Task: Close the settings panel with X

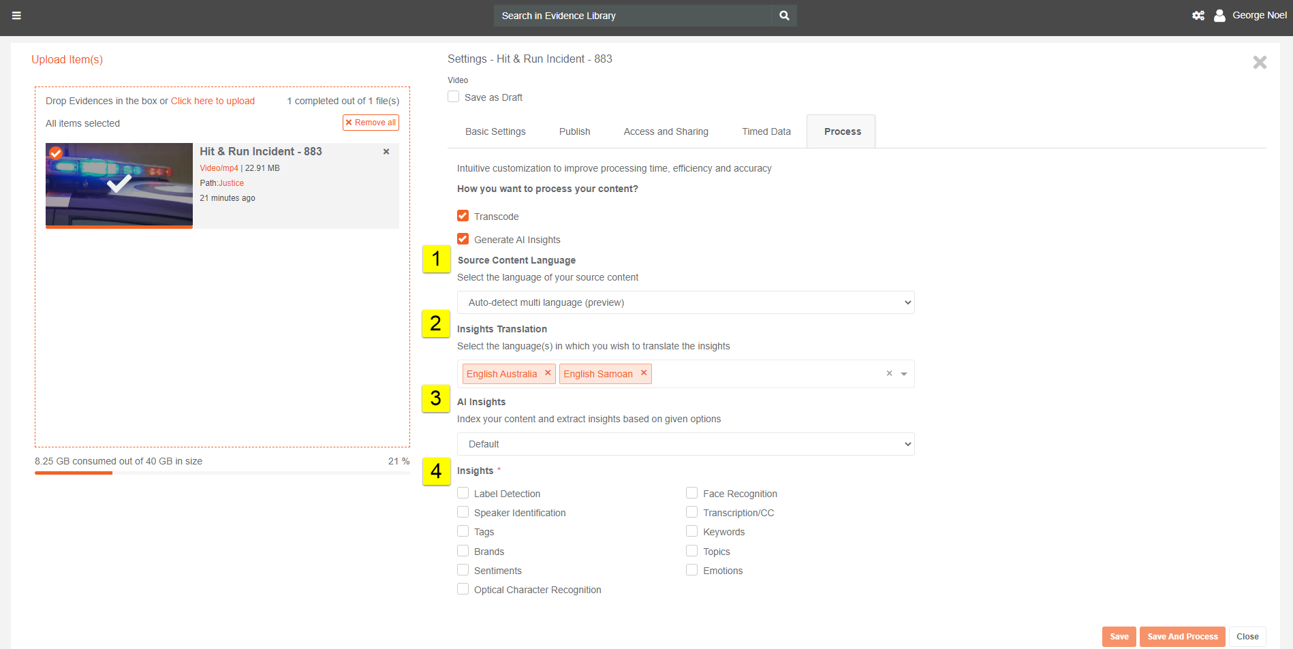Action: tap(1260, 63)
